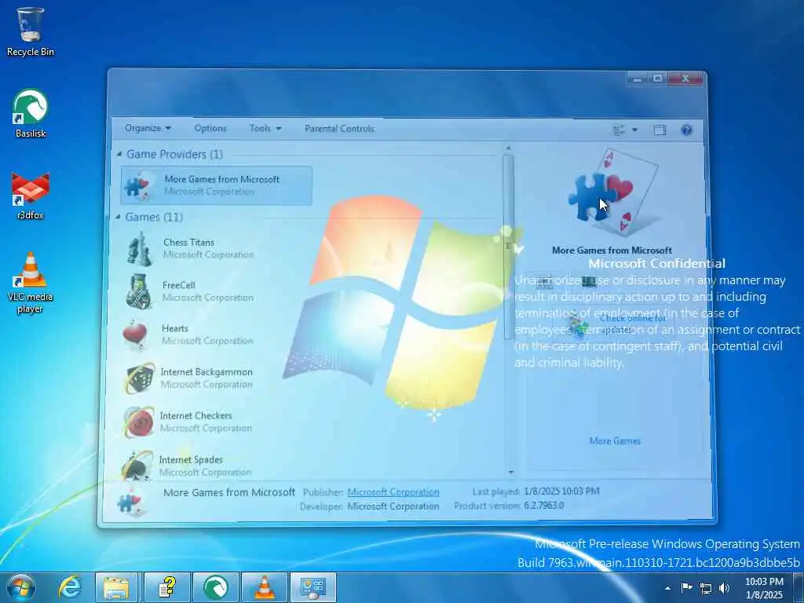804x603 pixels.
Task: Minimize the Games window
Action: [638, 79]
